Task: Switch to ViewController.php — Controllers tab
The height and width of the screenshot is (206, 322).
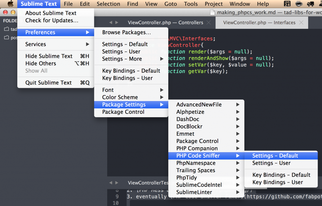Action: point(165,22)
